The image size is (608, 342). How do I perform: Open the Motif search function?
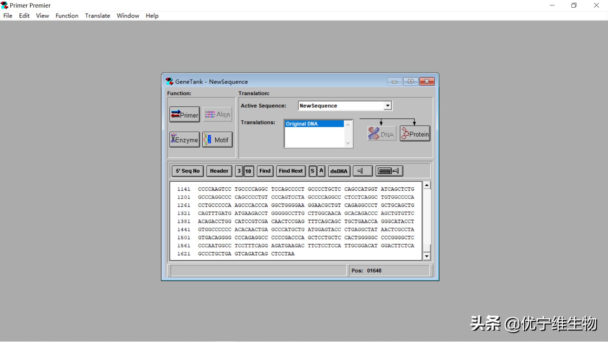[218, 140]
